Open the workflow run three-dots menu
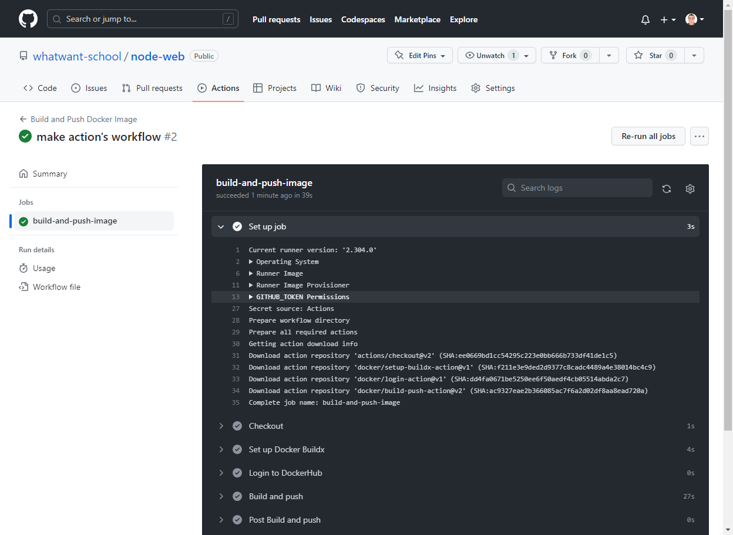The width and height of the screenshot is (733, 535). [x=699, y=136]
